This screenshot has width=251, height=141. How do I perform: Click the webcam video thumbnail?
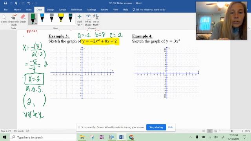(x=222, y=21)
